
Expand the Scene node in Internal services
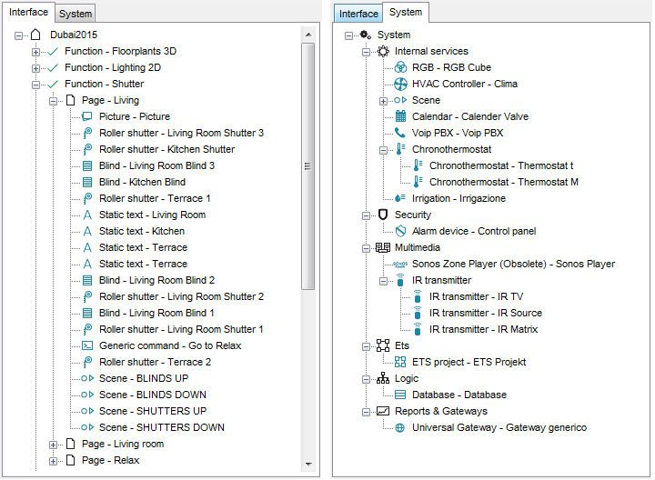pyautogui.click(x=384, y=101)
